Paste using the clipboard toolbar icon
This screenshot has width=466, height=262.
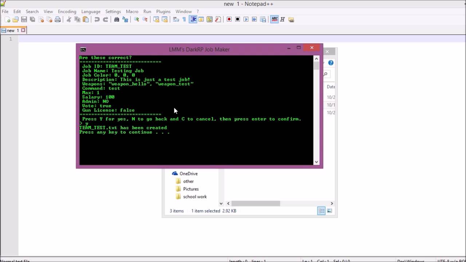tap(86, 20)
